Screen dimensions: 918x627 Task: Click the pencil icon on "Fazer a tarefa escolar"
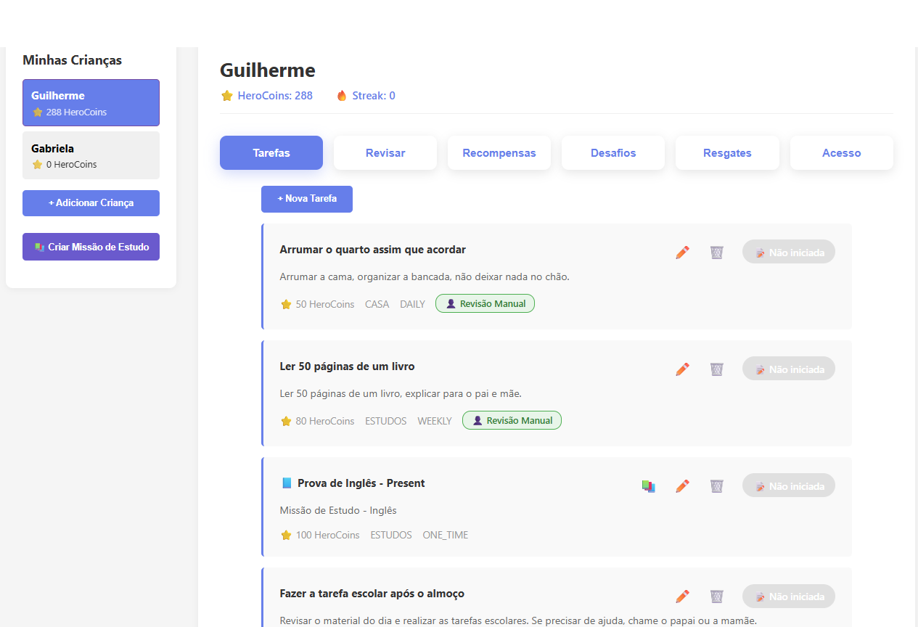[x=682, y=596]
